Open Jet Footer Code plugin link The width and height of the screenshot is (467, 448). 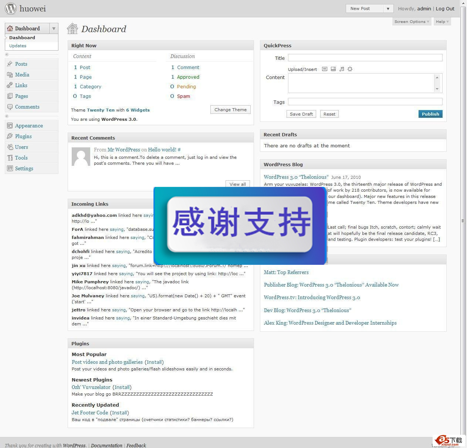click(90, 413)
